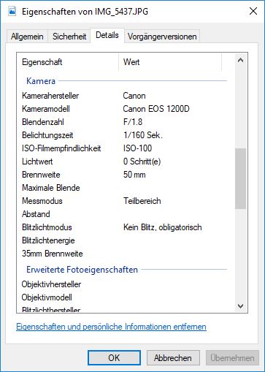Click the 35mm Brennweite property
The width and height of the screenshot is (265, 372).
(x=53, y=254)
